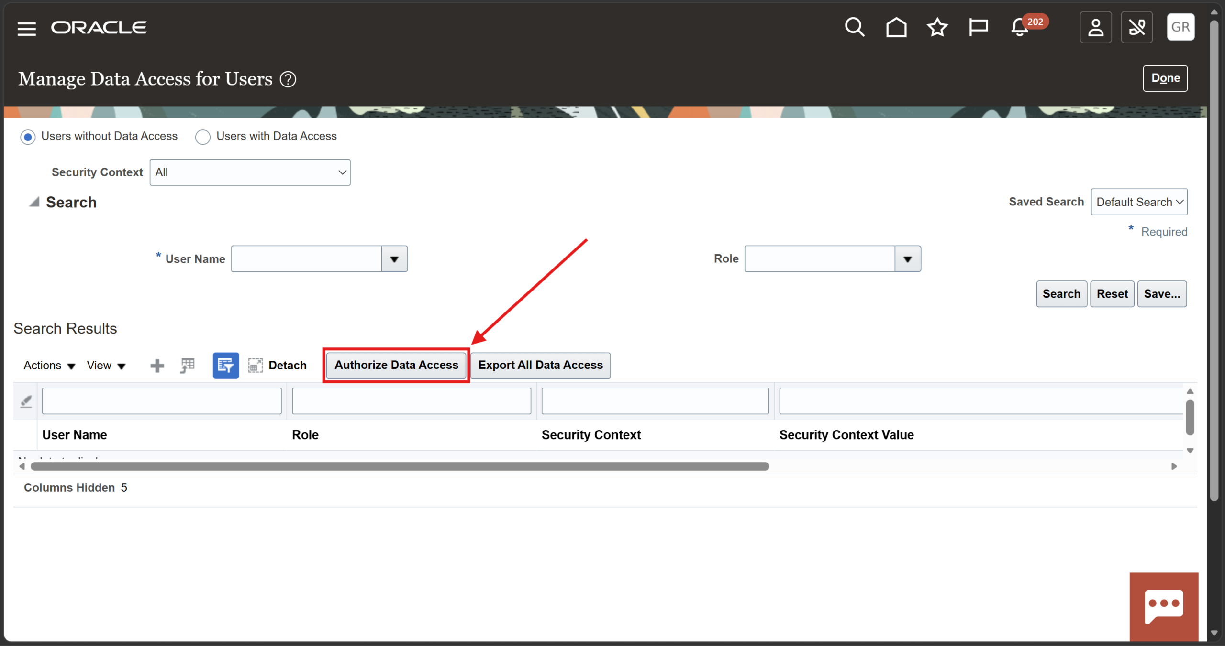Open the Favorites star icon

pos(937,27)
